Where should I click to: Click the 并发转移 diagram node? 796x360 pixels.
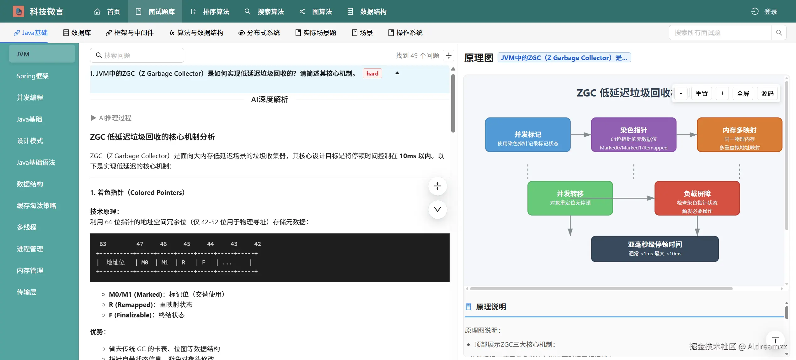tap(570, 198)
